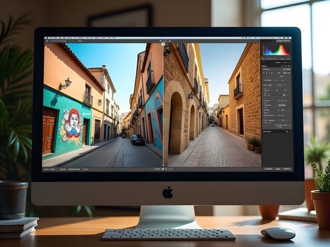This screenshot has height=247, width=330.
Task: Click the colorful RGB histogram graph
Action: coord(277,50)
